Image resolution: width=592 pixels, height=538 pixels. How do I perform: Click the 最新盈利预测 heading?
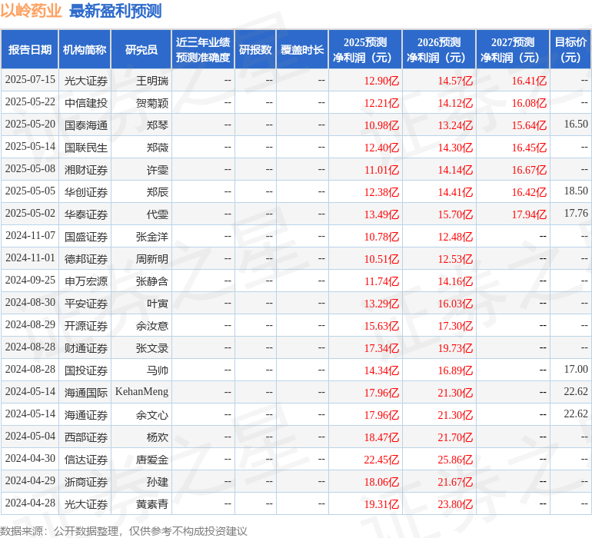115,11
